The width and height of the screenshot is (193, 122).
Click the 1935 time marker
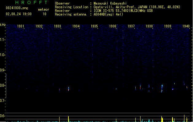pyautogui.click(x=94, y=26)
